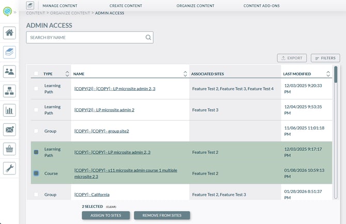
Task: Sort by Type column arrows
Action: pyautogui.click(x=67, y=74)
